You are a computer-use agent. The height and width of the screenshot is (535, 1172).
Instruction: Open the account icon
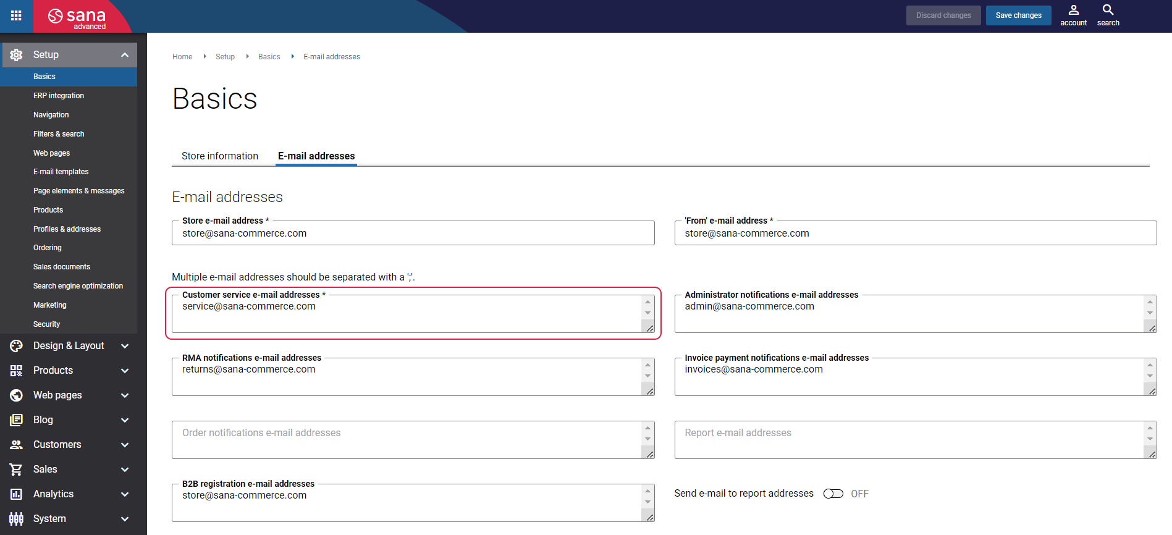point(1073,15)
